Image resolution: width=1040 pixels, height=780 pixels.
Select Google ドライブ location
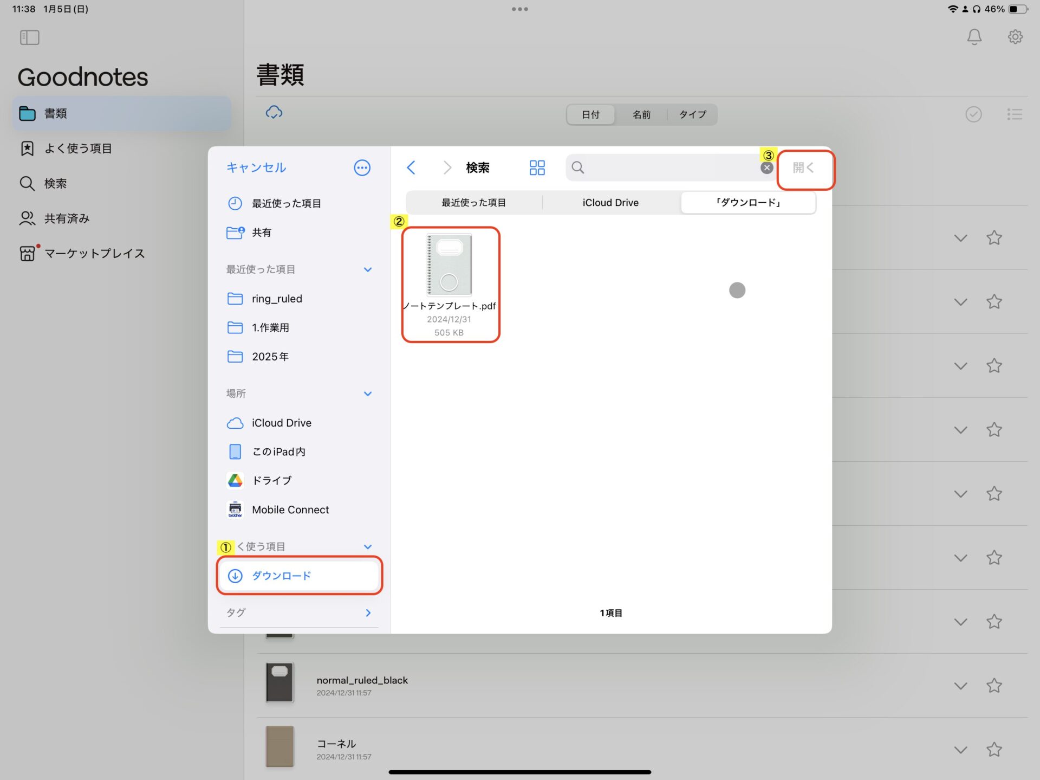click(299, 480)
